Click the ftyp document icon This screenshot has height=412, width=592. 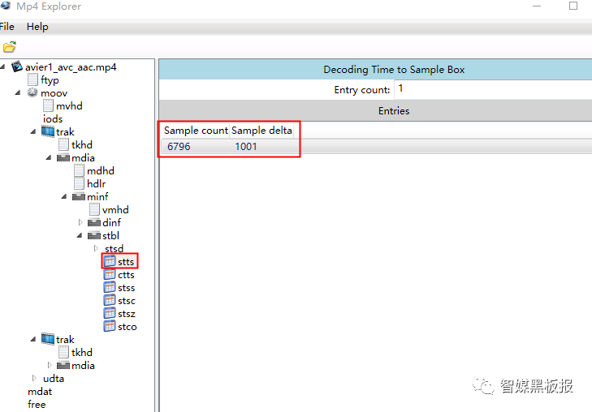click(x=32, y=79)
